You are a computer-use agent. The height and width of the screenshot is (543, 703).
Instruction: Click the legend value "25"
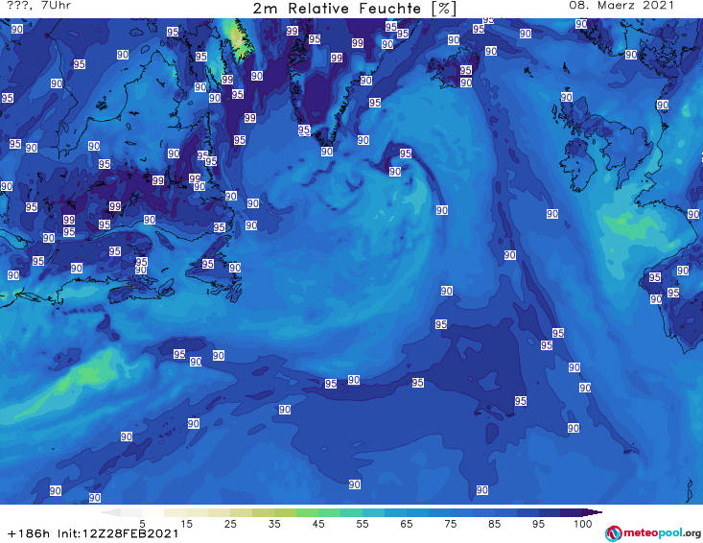coord(230,524)
